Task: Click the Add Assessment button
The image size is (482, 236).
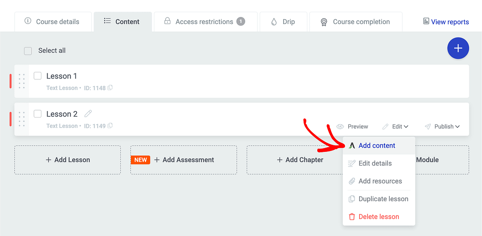Action: [x=184, y=160]
